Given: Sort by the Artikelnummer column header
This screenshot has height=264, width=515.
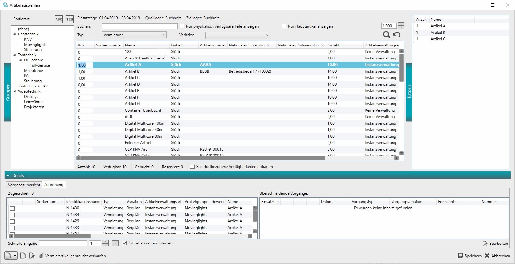Looking at the screenshot, I should [213, 45].
